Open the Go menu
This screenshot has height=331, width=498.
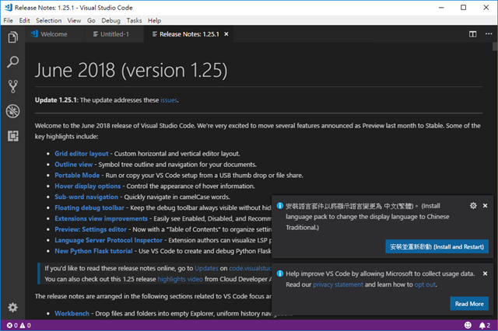tap(91, 20)
